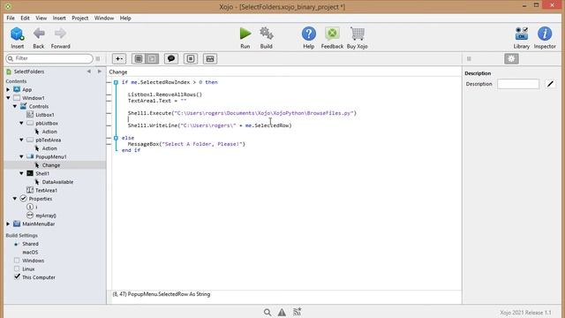Image resolution: width=565 pixels, height=318 pixels.
Task: Toggle the This Computer build checkbox
Action: [17, 276]
